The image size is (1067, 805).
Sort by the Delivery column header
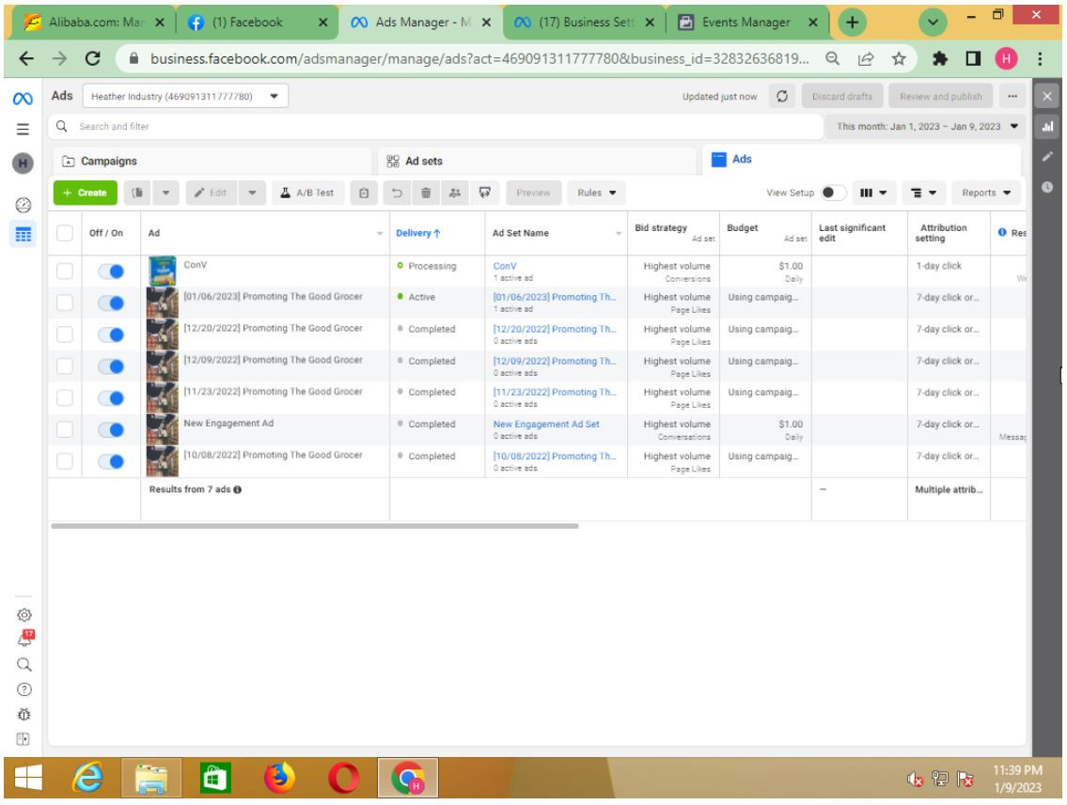[x=417, y=233]
